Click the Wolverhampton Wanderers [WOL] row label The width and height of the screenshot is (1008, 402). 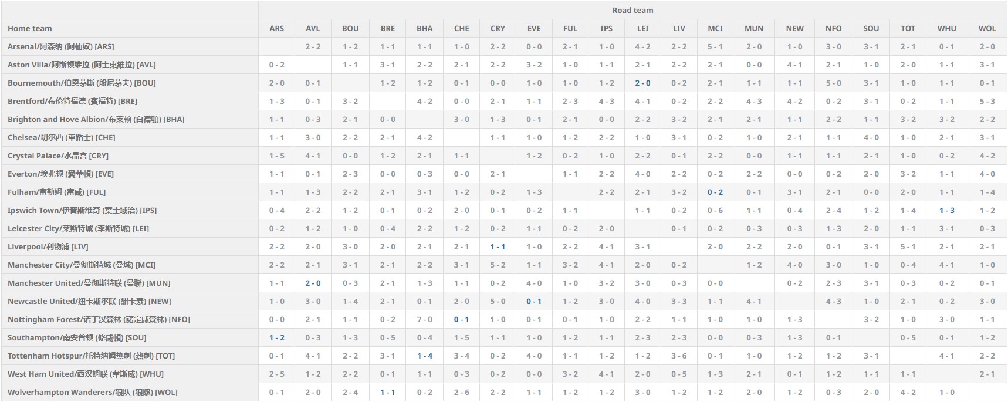(x=92, y=392)
